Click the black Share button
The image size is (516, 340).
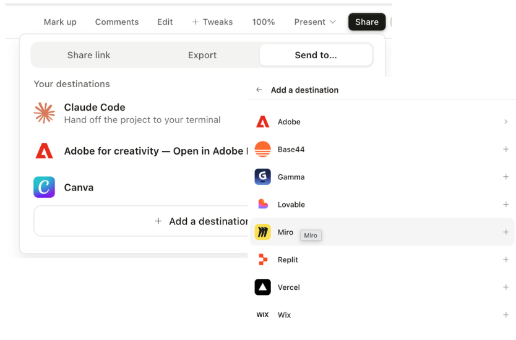point(367,22)
